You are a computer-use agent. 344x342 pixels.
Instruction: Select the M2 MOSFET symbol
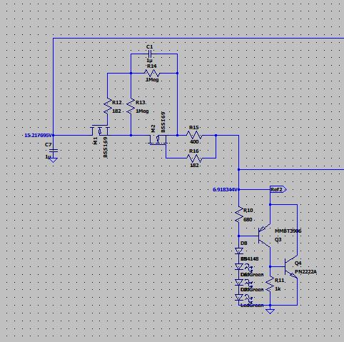(158, 140)
